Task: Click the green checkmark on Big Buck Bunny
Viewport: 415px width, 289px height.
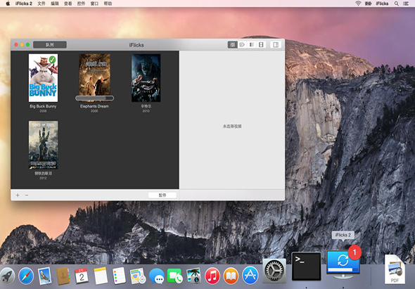Action: tap(53, 59)
